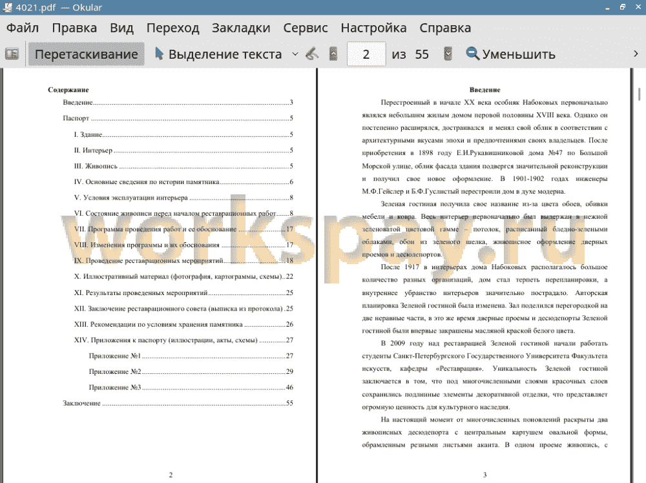This screenshot has width=646, height=483.
Task: Click contents entry Введение
Action: 178,103
